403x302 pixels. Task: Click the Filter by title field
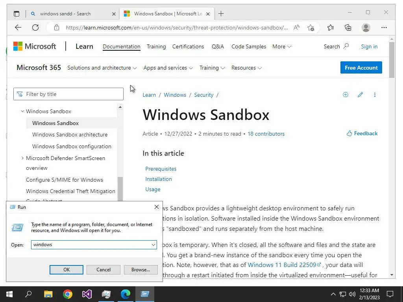pos(68,94)
